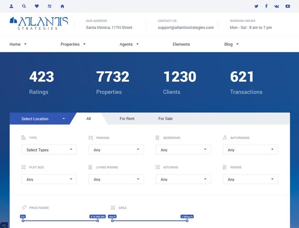Expand the Living Rooms dropdown
Screen dimensions: 299x228
(116, 179)
